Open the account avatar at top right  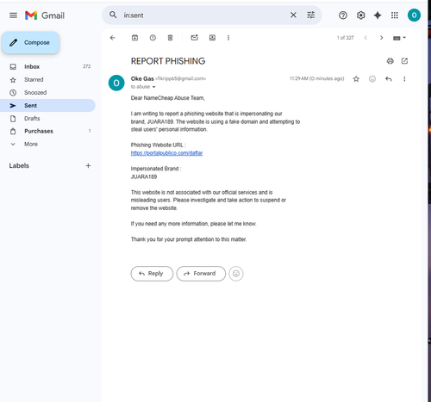pyautogui.click(x=414, y=15)
